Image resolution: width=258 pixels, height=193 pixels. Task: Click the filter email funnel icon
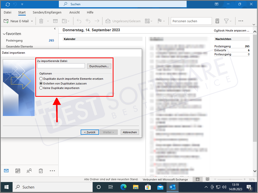coord(226,21)
